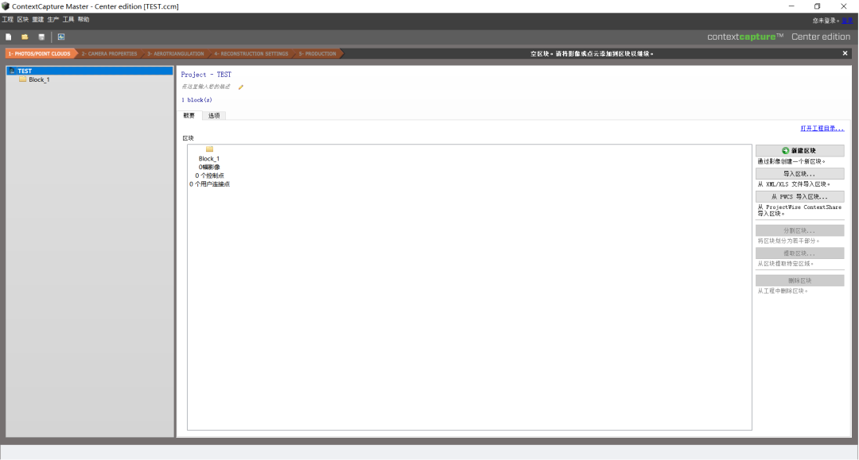Viewport: 859px width, 460px height.
Task: Click the project description placeholder text
Action: click(x=206, y=87)
